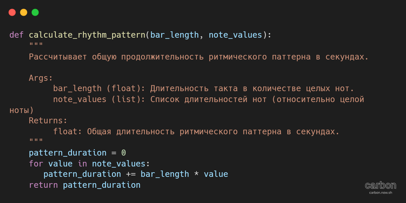406x203 pixels.
Task: Click the green maximize window dot
Action: tap(35, 12)
